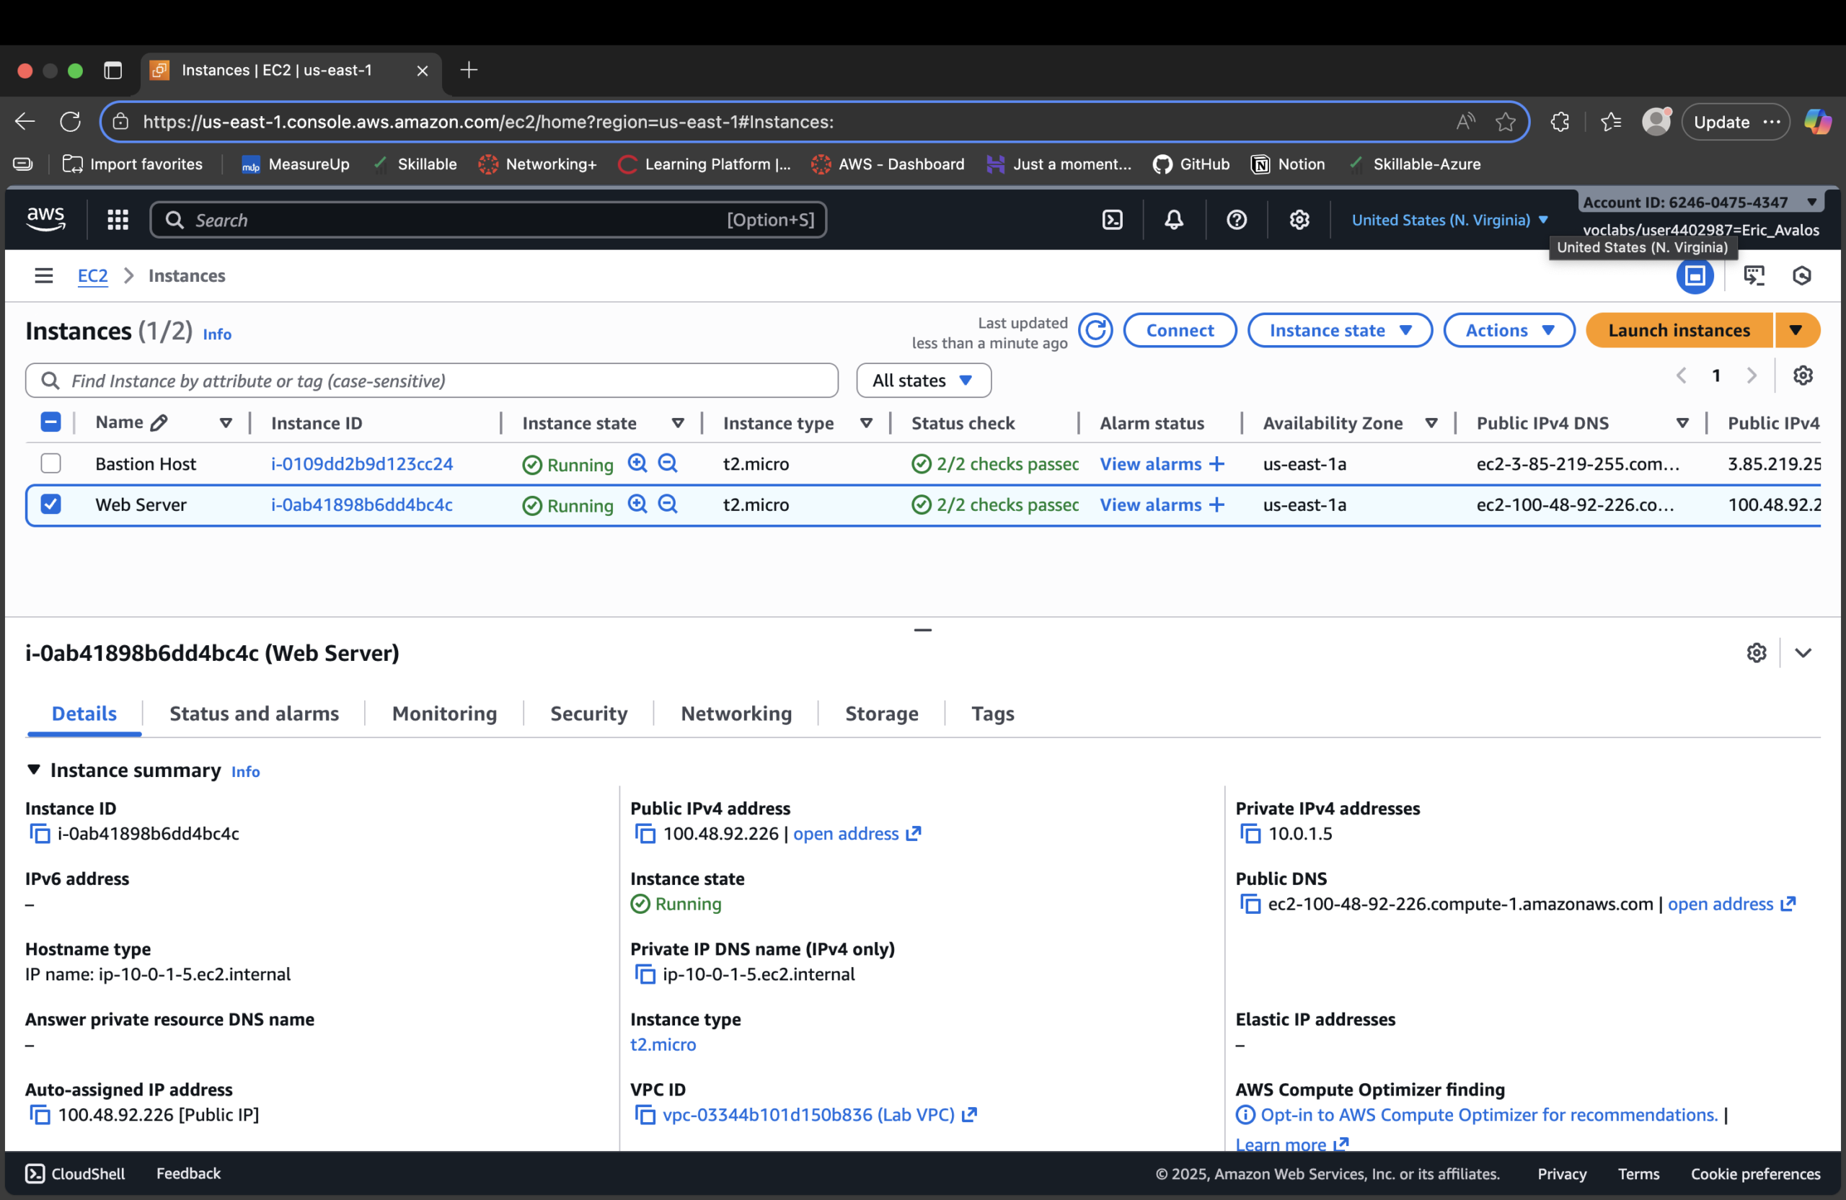The height and width of the screenshot is (1200, 1846).
Task: Deselect the Web Server row checkbox
Action: (50, 504)
